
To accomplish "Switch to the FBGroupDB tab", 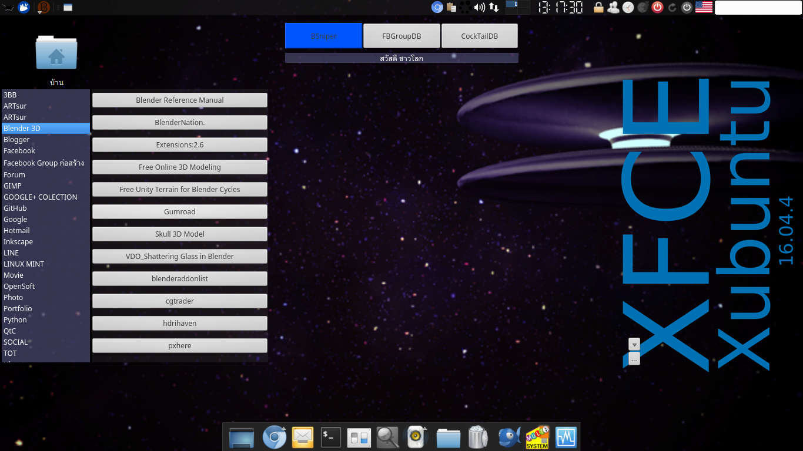I will tap(401, 36).
